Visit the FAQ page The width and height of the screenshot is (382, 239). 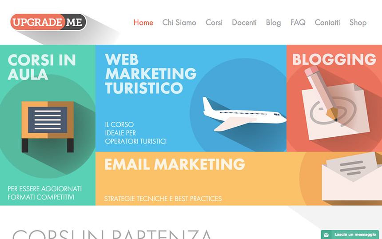pyautogui.click(x=298, y=22)
